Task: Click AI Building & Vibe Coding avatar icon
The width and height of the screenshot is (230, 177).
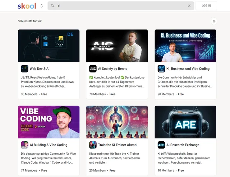Action: (24, 145)
